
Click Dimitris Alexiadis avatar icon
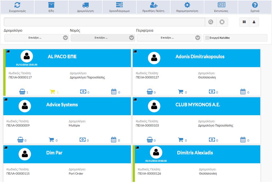point(156,152)
